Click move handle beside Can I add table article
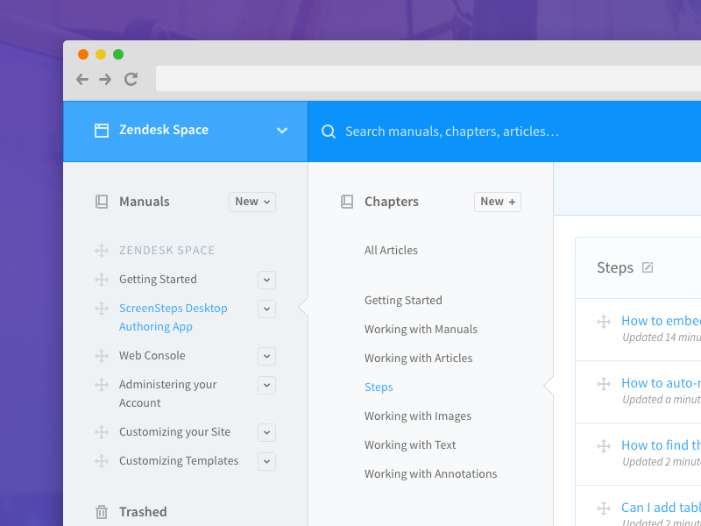701x526 pixels. coord(604,508)
